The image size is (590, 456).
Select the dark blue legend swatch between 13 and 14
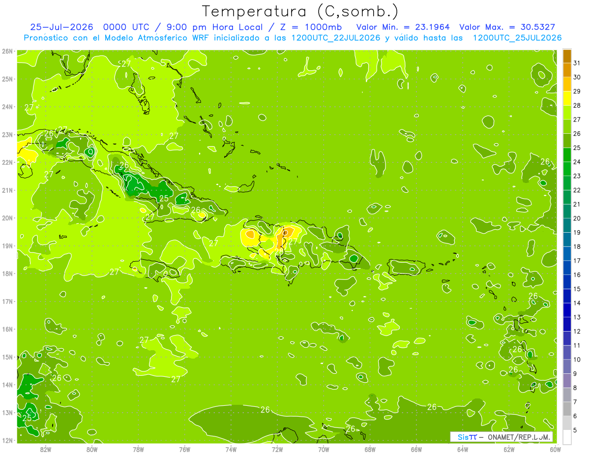[x=567, y=310]
